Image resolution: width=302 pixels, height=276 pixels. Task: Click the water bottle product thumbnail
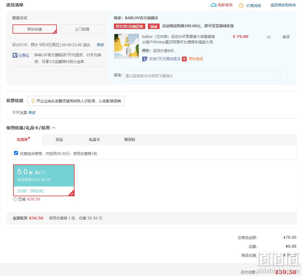127,46
